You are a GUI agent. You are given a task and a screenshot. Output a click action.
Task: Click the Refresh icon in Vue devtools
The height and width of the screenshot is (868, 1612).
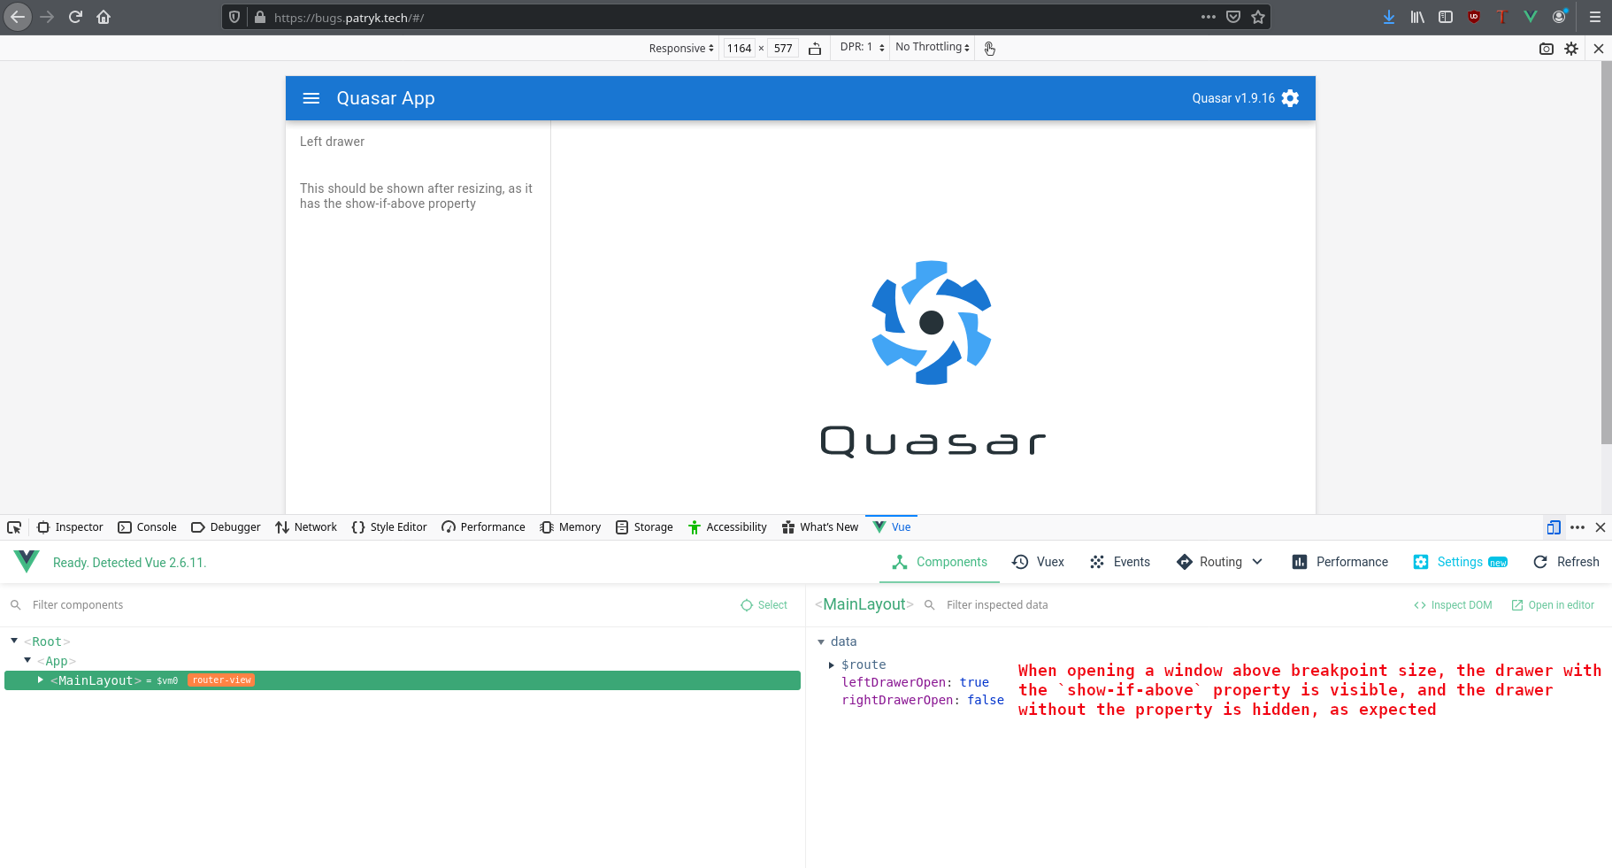(1540, 562)
